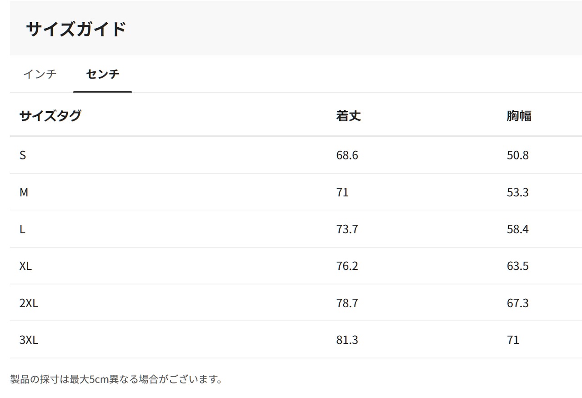
Task: Click the 68.6 length value for S
Action: (x=347, y=155)
